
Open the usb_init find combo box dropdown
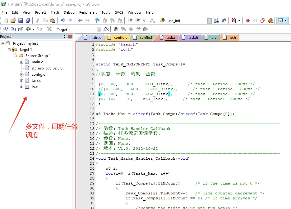[x=209, y=21]
